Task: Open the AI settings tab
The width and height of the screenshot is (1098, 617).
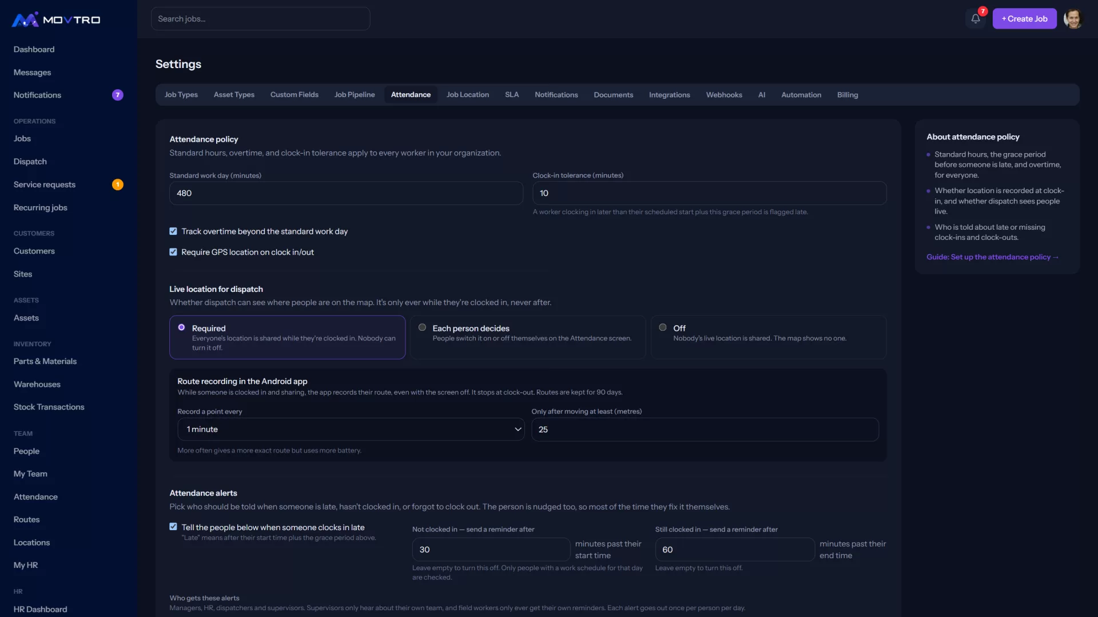Action: click(762, 95)
